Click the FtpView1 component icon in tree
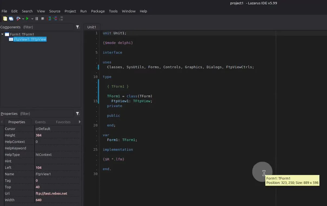The height and width of the screenshot is (206, 327). [11, 39]
